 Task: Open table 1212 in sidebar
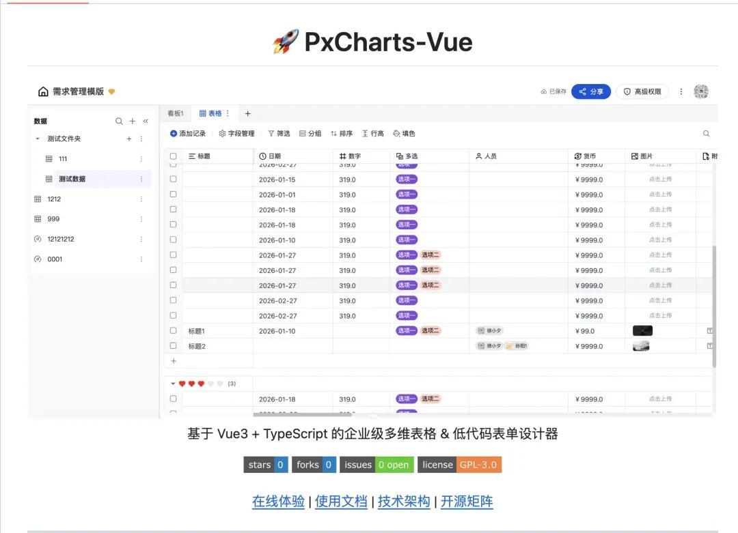(x=54, y=199)
